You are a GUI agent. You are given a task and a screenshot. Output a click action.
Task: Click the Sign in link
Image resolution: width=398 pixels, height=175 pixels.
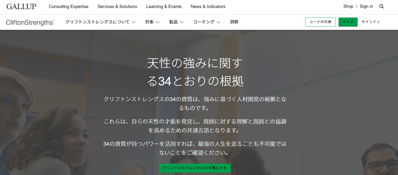366,6
